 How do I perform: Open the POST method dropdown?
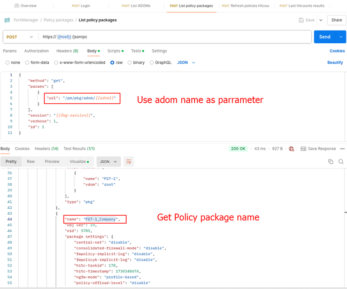pos(20,37)
